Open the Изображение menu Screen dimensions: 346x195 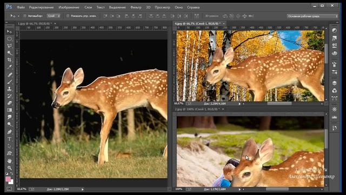69,7
